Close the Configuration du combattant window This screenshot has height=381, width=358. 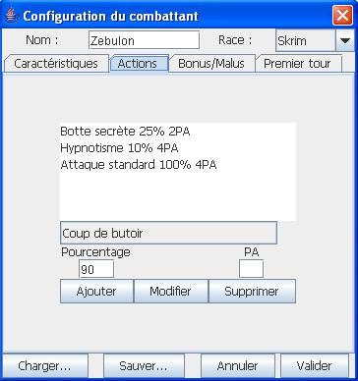click(342, 16)
